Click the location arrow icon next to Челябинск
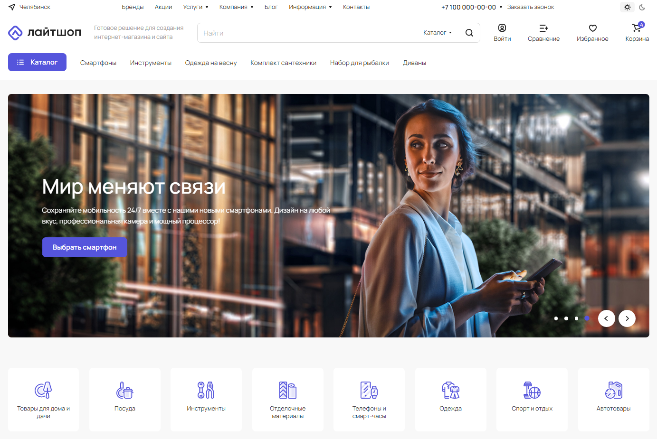657x439 pixels. click(12, 7)
